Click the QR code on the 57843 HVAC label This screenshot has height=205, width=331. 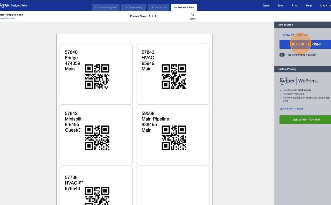point(174,77)
